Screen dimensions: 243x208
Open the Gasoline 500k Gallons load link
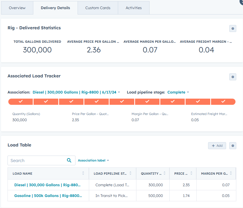(48, 196)
